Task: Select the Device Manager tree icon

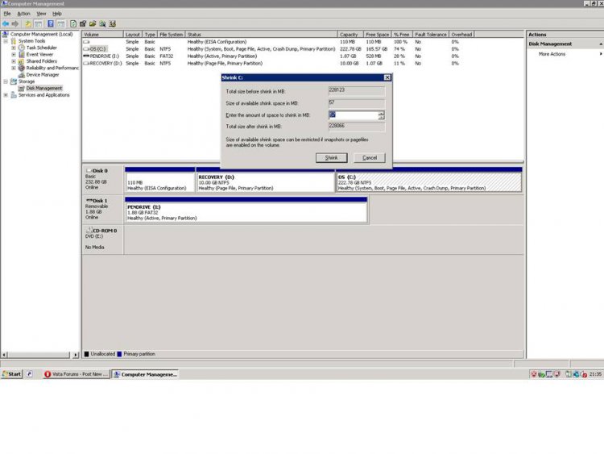Action: (x=22, y=75)
